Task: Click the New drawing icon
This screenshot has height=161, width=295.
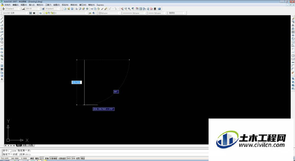Action: (65, 9)
